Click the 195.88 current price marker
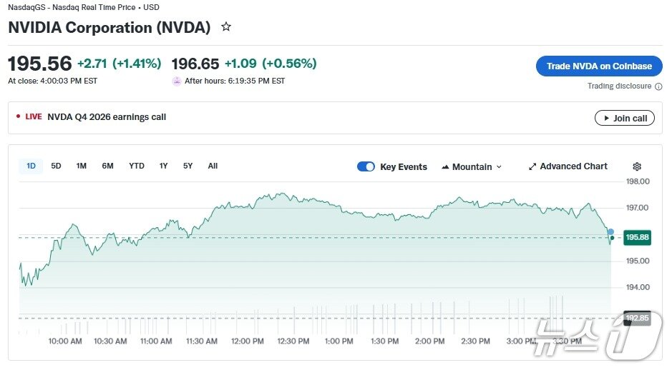Viewport: 672px width, 370px height. coord(637,237)
